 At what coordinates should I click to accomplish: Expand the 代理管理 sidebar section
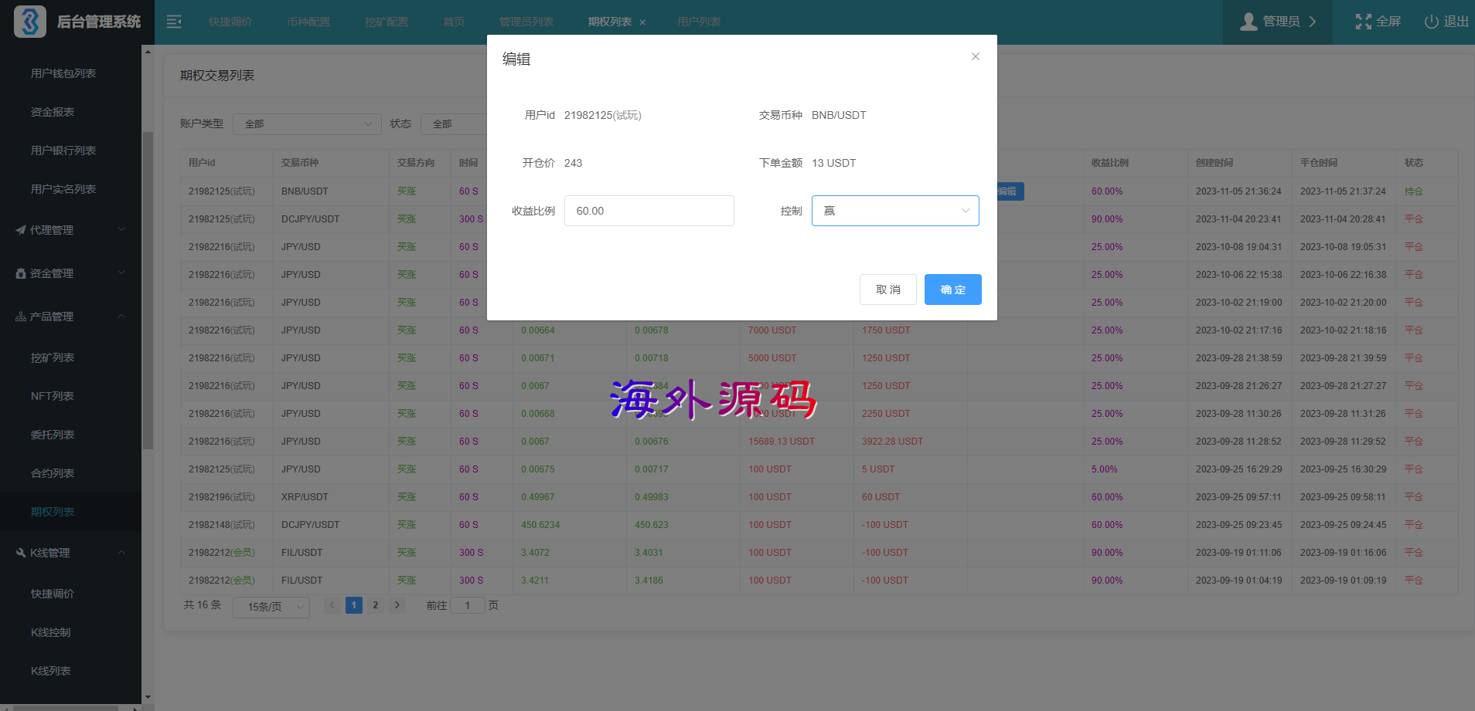pos(70,230)
